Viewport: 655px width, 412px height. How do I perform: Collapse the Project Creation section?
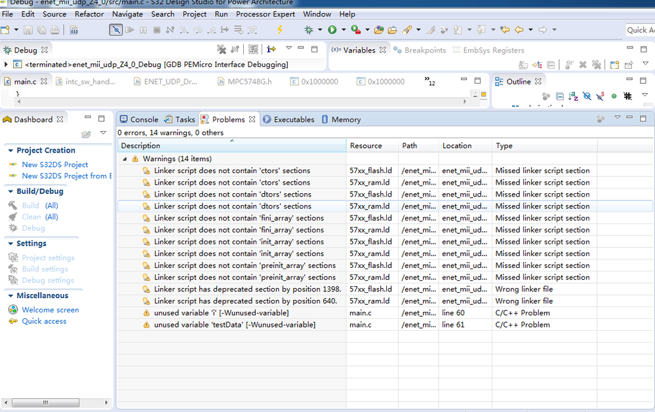tap(10, 151)
